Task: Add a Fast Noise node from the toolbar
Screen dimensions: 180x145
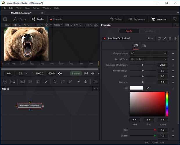Action: click(x=30, y=82)
